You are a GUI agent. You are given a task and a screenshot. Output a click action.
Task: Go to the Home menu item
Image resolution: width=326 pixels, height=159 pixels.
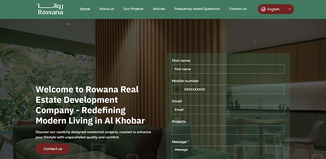[85, 9]
